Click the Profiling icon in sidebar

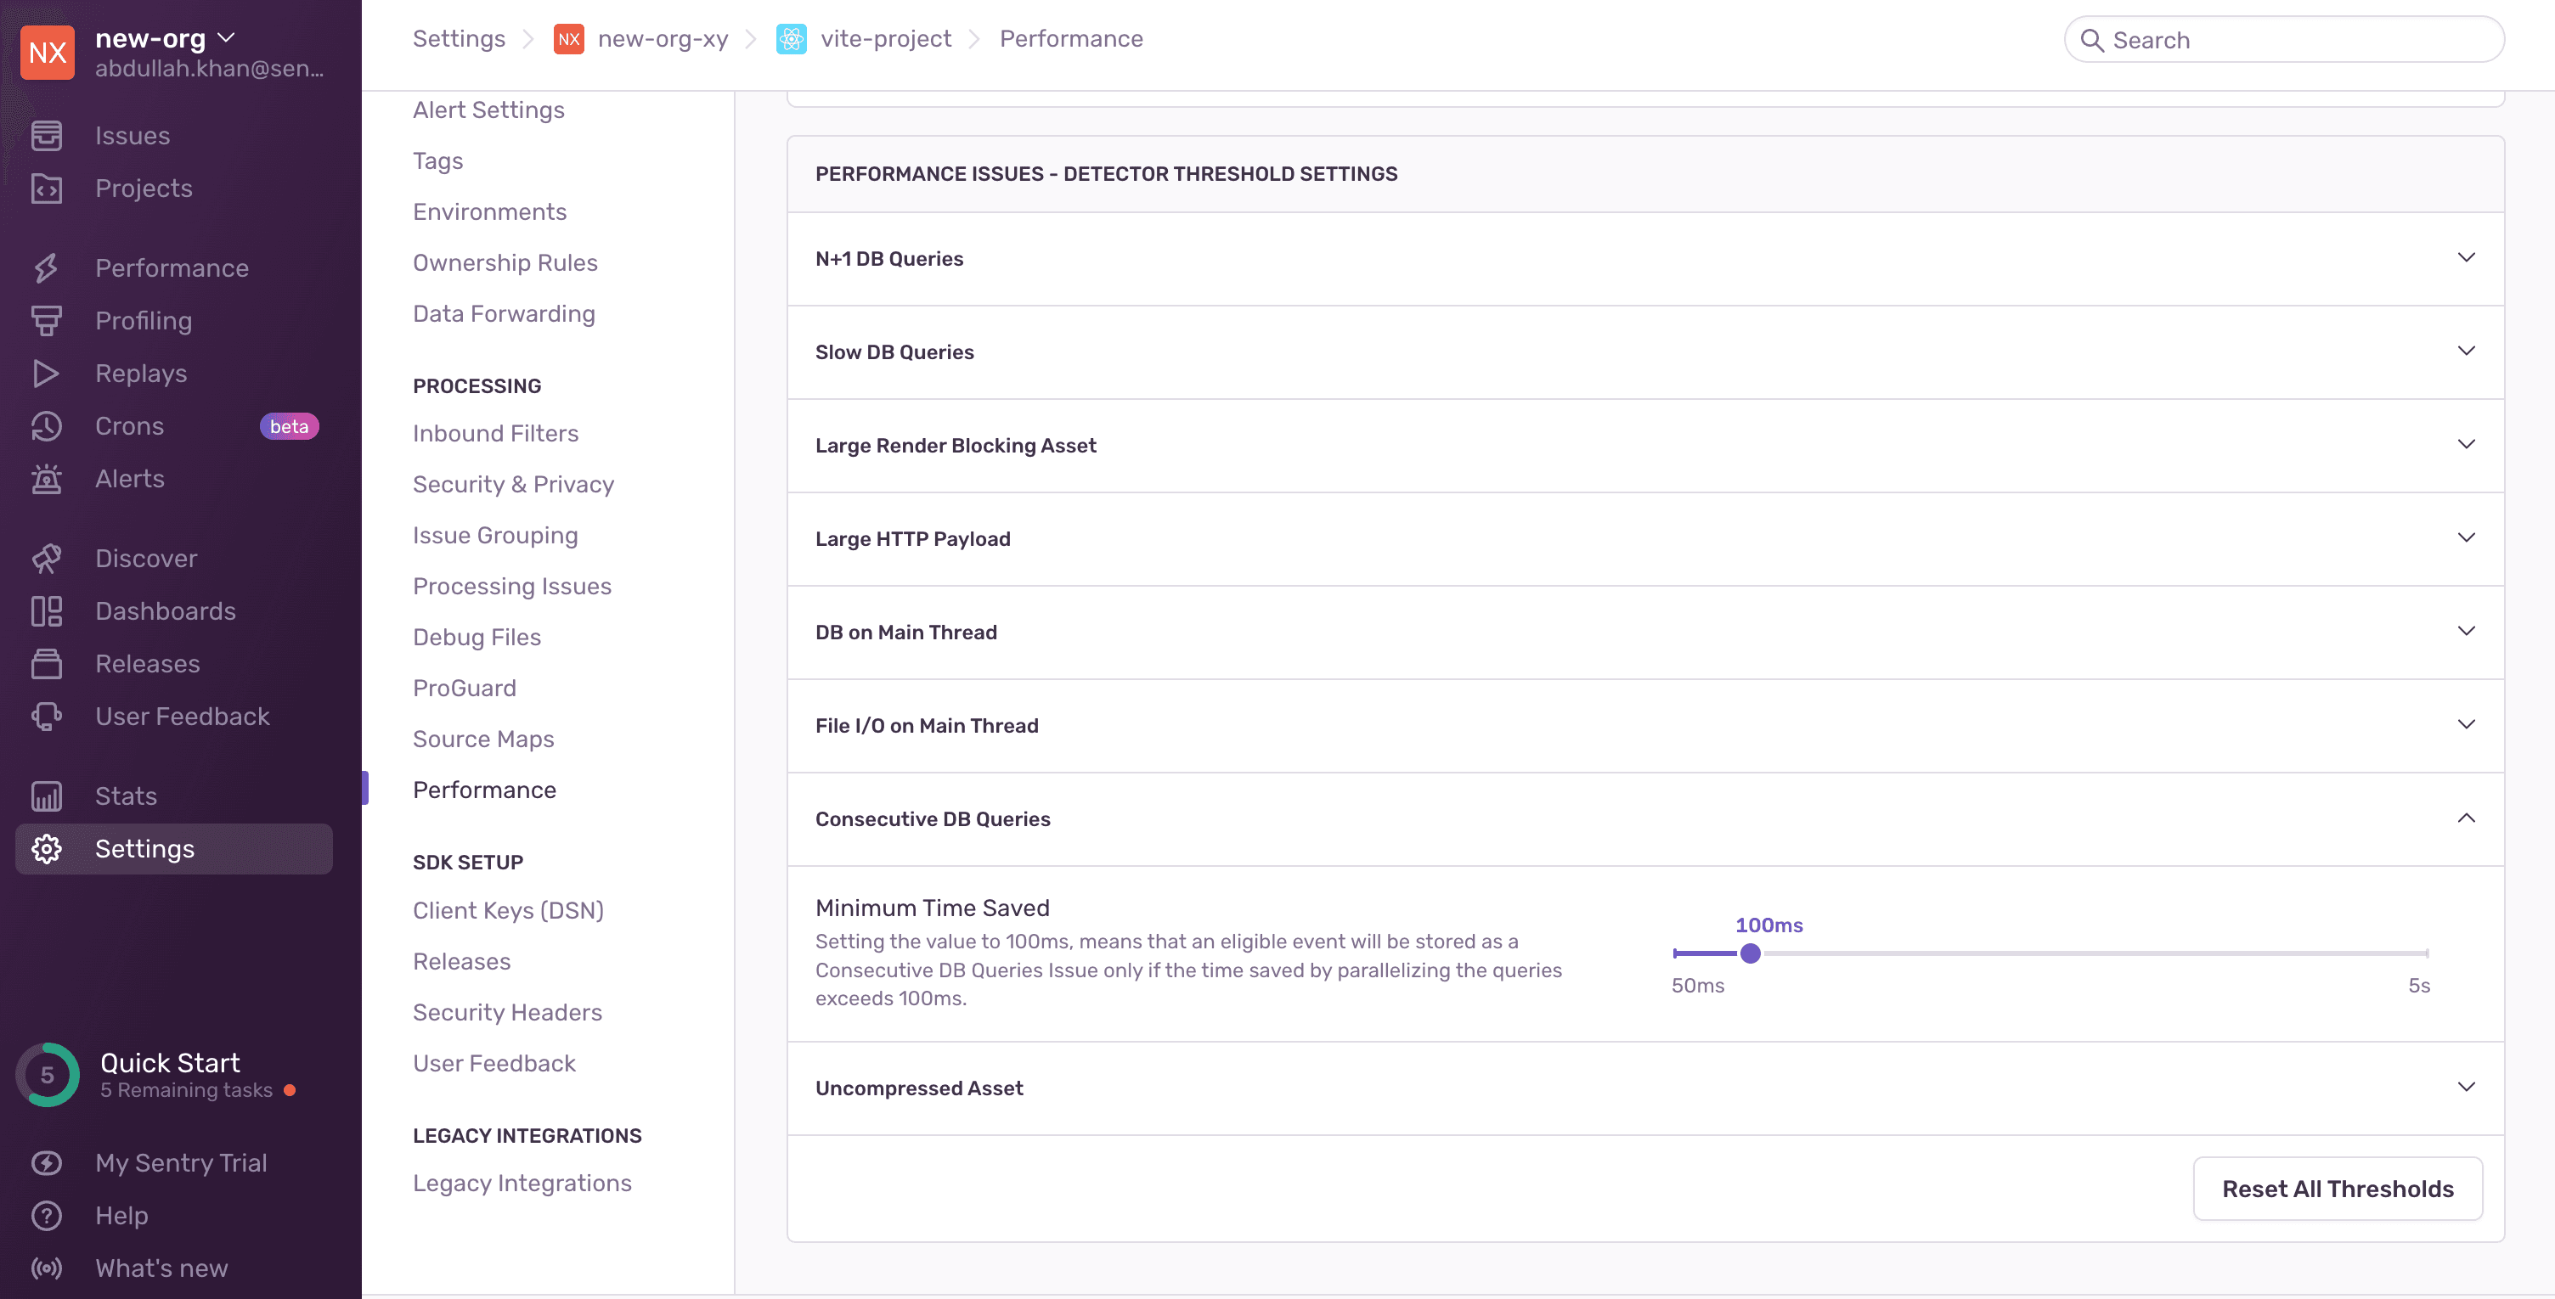46,320
